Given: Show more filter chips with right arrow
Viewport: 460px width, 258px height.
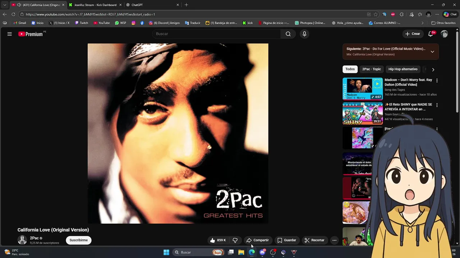Looking at the screenshot, I should point(433,70).
